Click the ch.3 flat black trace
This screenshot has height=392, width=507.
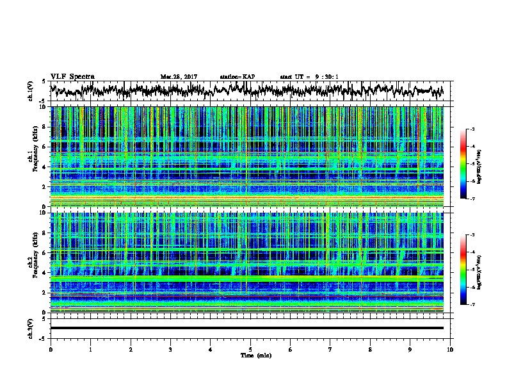[x=246, y=328]
